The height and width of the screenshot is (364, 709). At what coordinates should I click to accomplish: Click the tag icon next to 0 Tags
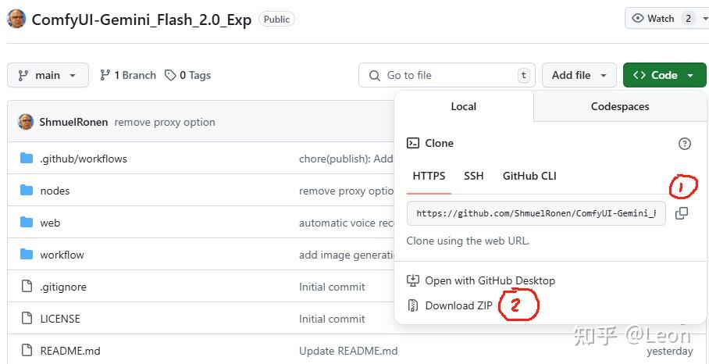171,75
